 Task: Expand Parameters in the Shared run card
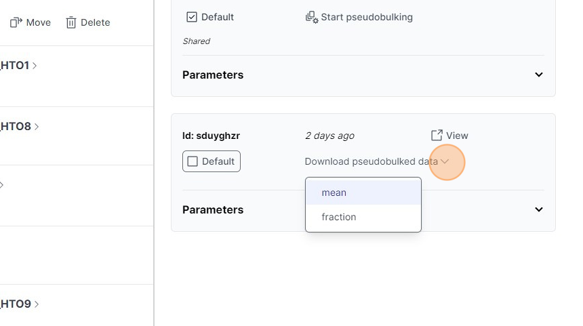pyautogui.click(x=539, y=75)
